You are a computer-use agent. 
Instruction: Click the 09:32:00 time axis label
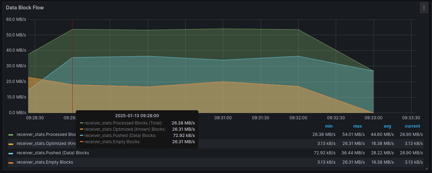tap(298, 118)
